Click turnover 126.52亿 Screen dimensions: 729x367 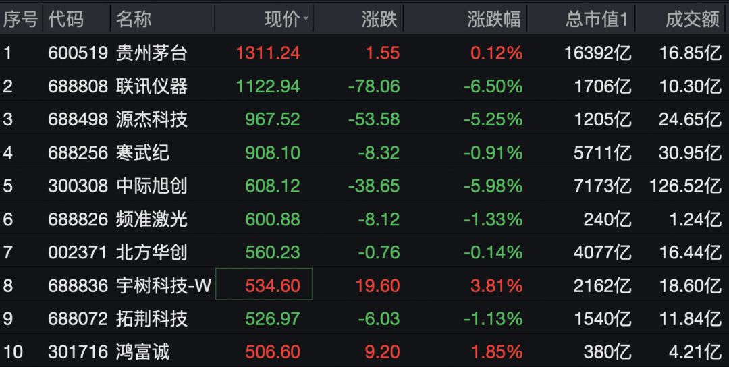click(x=686, y=186)
